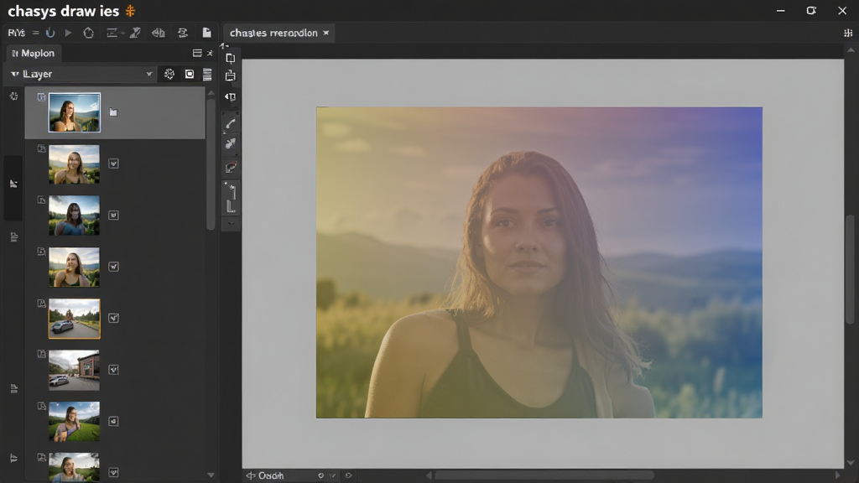Select the second layer thumbnail from top
The image size is (859, 483).
[75, 164]
